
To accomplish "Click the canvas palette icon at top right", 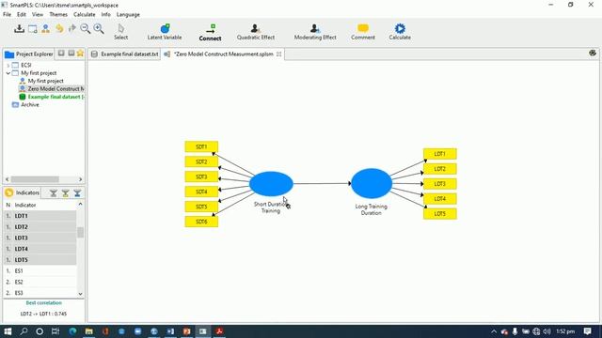I will click(x=593, y=54).
